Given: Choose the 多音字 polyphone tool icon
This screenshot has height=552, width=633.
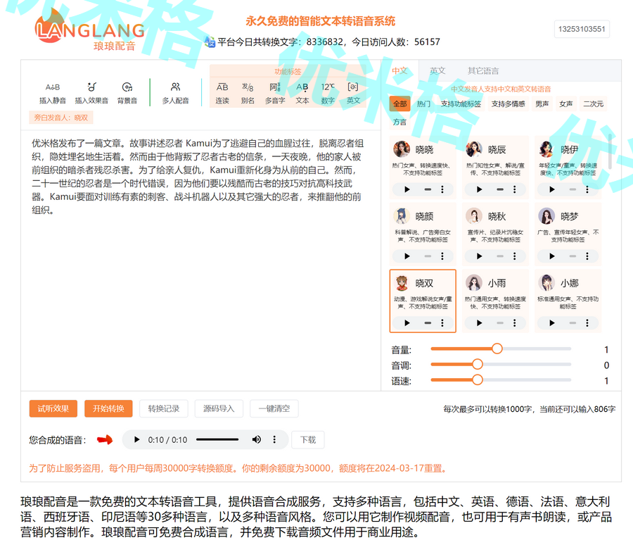Looking at the screenshot, I should 275,87.
